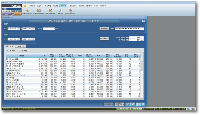This screenshot has width=200, height=115.
Task: Click the 機種選択 button
Action: pos(104,29)
